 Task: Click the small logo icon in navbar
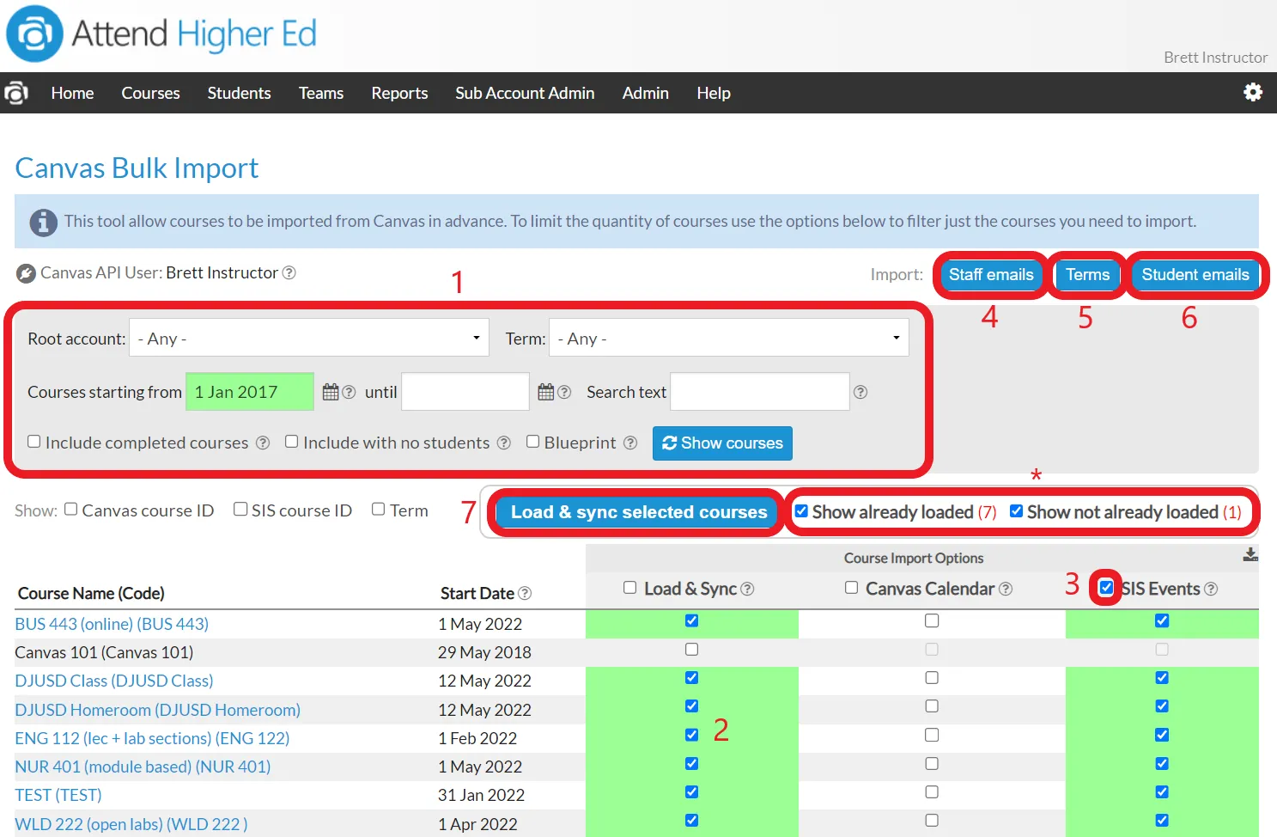point(16,93)
